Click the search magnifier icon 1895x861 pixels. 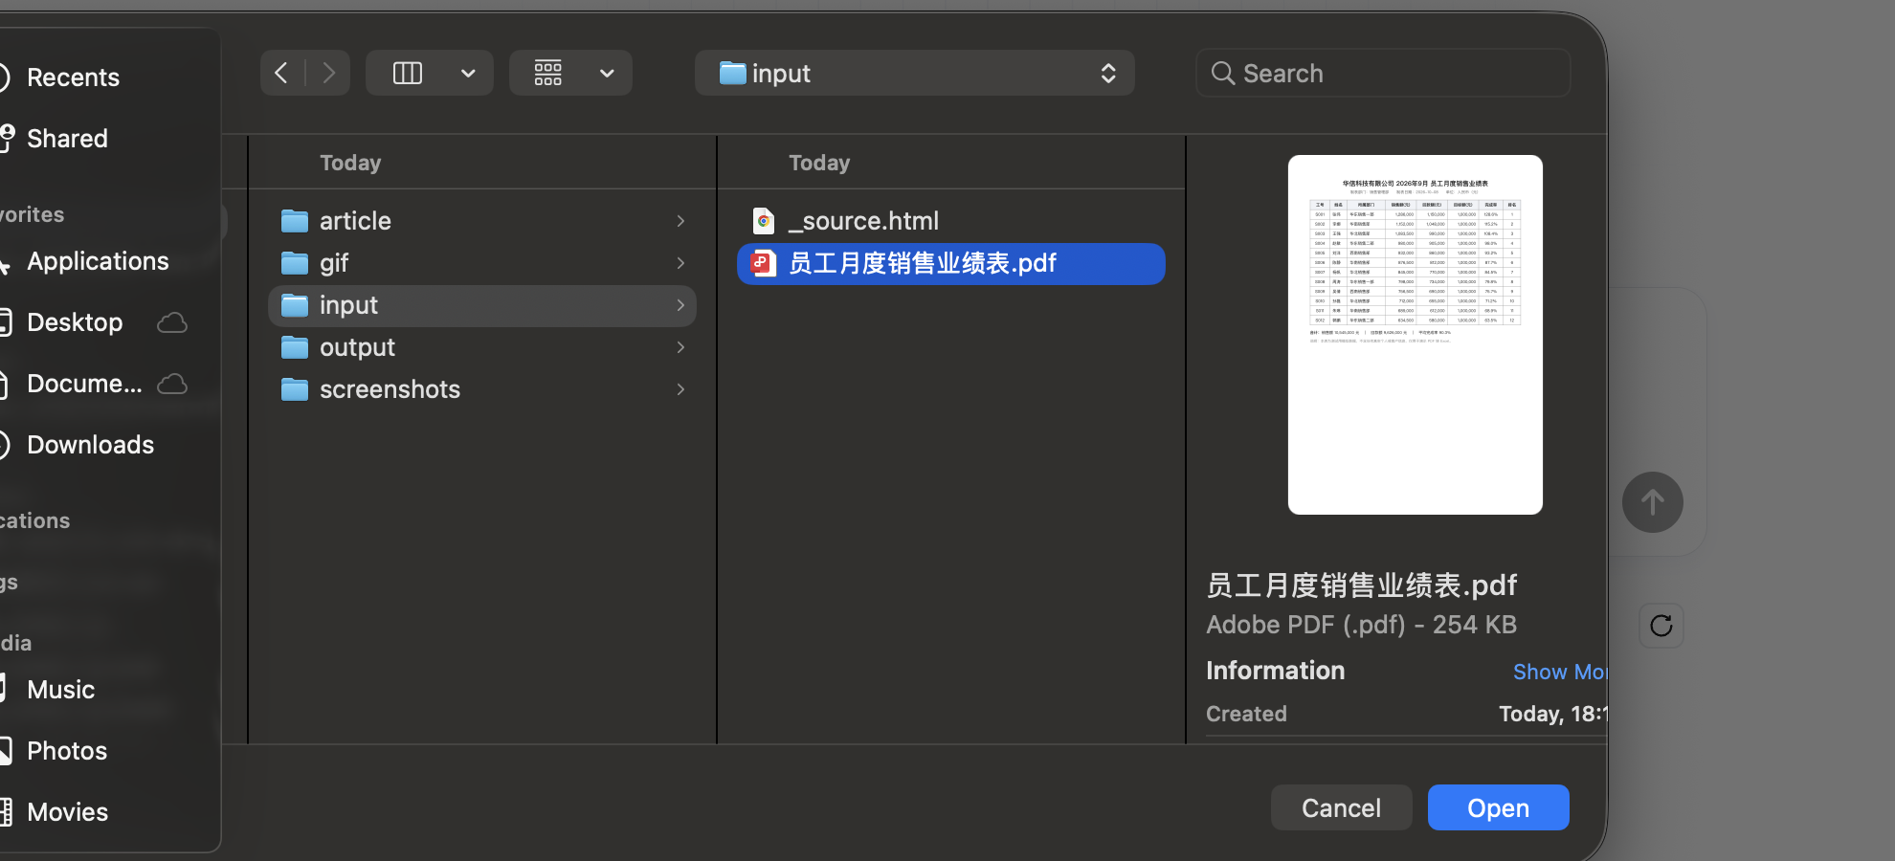click(1222, 73)
